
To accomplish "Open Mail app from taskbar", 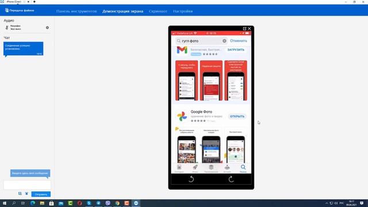I will pyautogui.click(x=61, y=203).
